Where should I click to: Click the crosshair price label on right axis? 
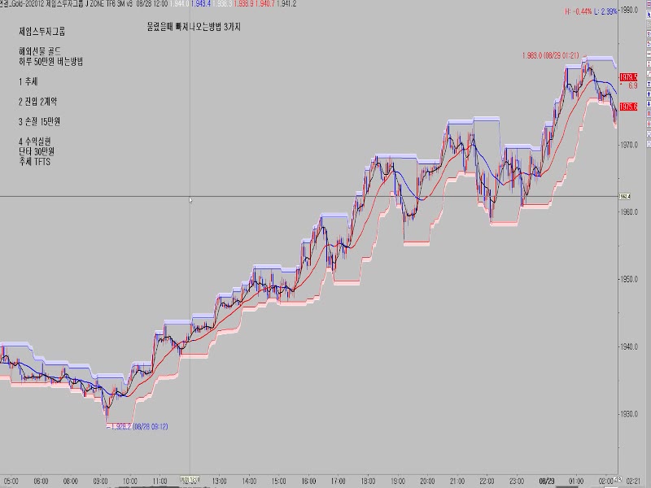626,196
